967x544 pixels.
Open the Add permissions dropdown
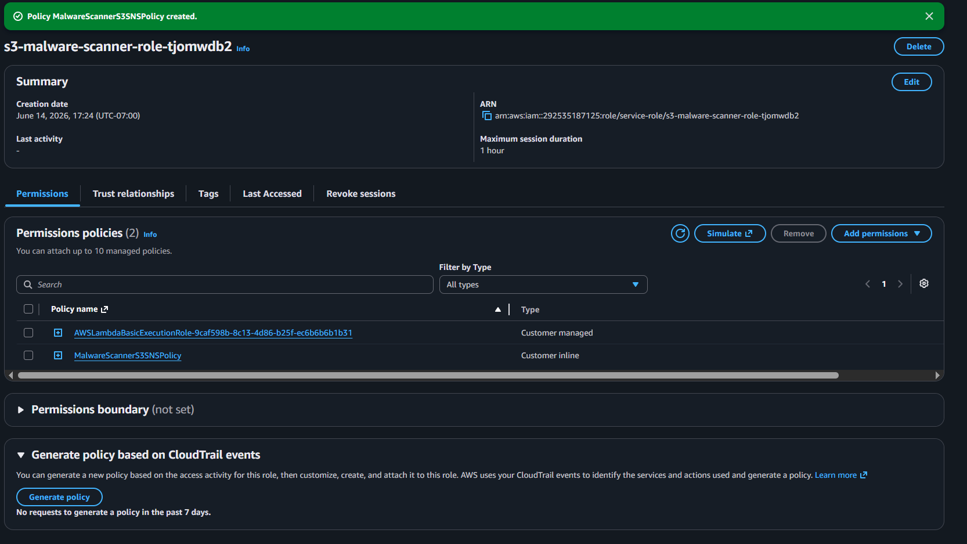tap(881, 233)
